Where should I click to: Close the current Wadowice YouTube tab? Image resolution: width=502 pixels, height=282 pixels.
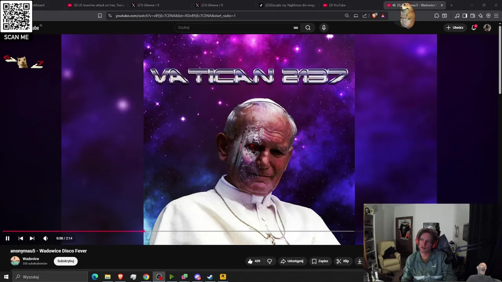click(x=442, y=5)
